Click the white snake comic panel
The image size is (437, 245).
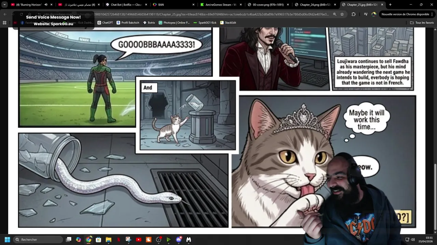123,180
